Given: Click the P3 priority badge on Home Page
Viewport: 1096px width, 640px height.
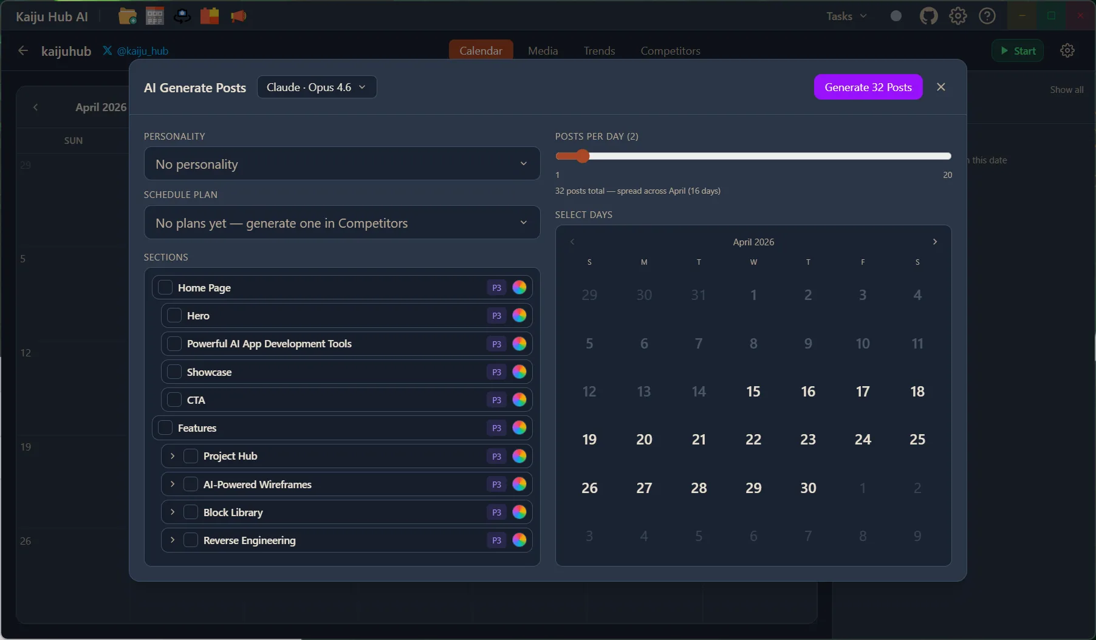Looking at the screenshot, I should (x=496, y=287).
